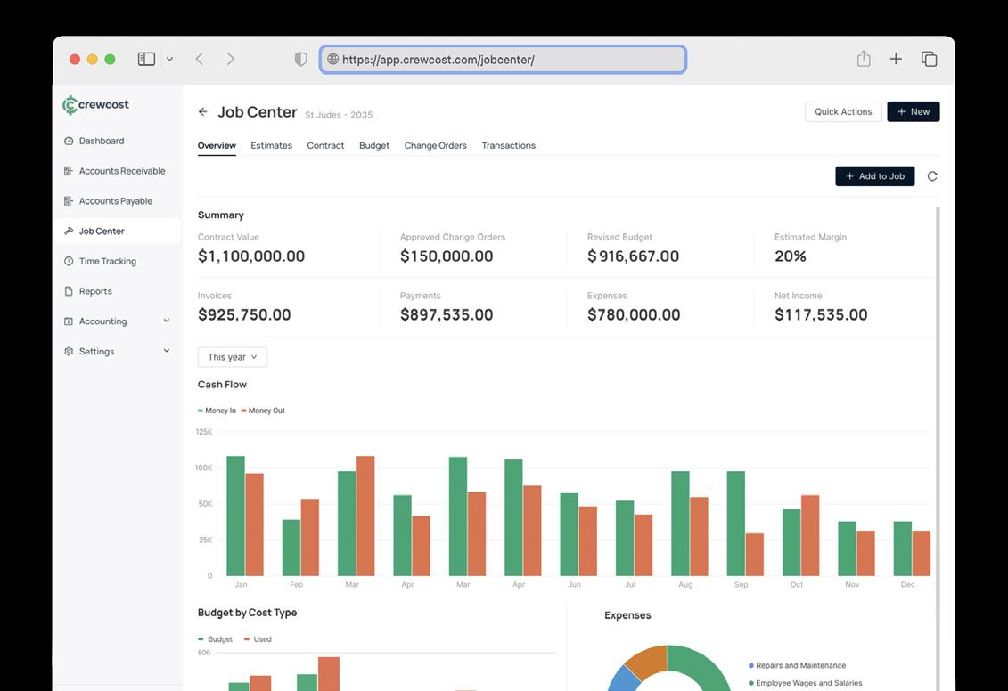
Task: Click the Money Out legend swatch
Action: (243, 411)
